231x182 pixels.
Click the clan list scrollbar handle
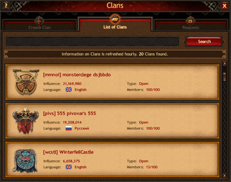point(225,73)
